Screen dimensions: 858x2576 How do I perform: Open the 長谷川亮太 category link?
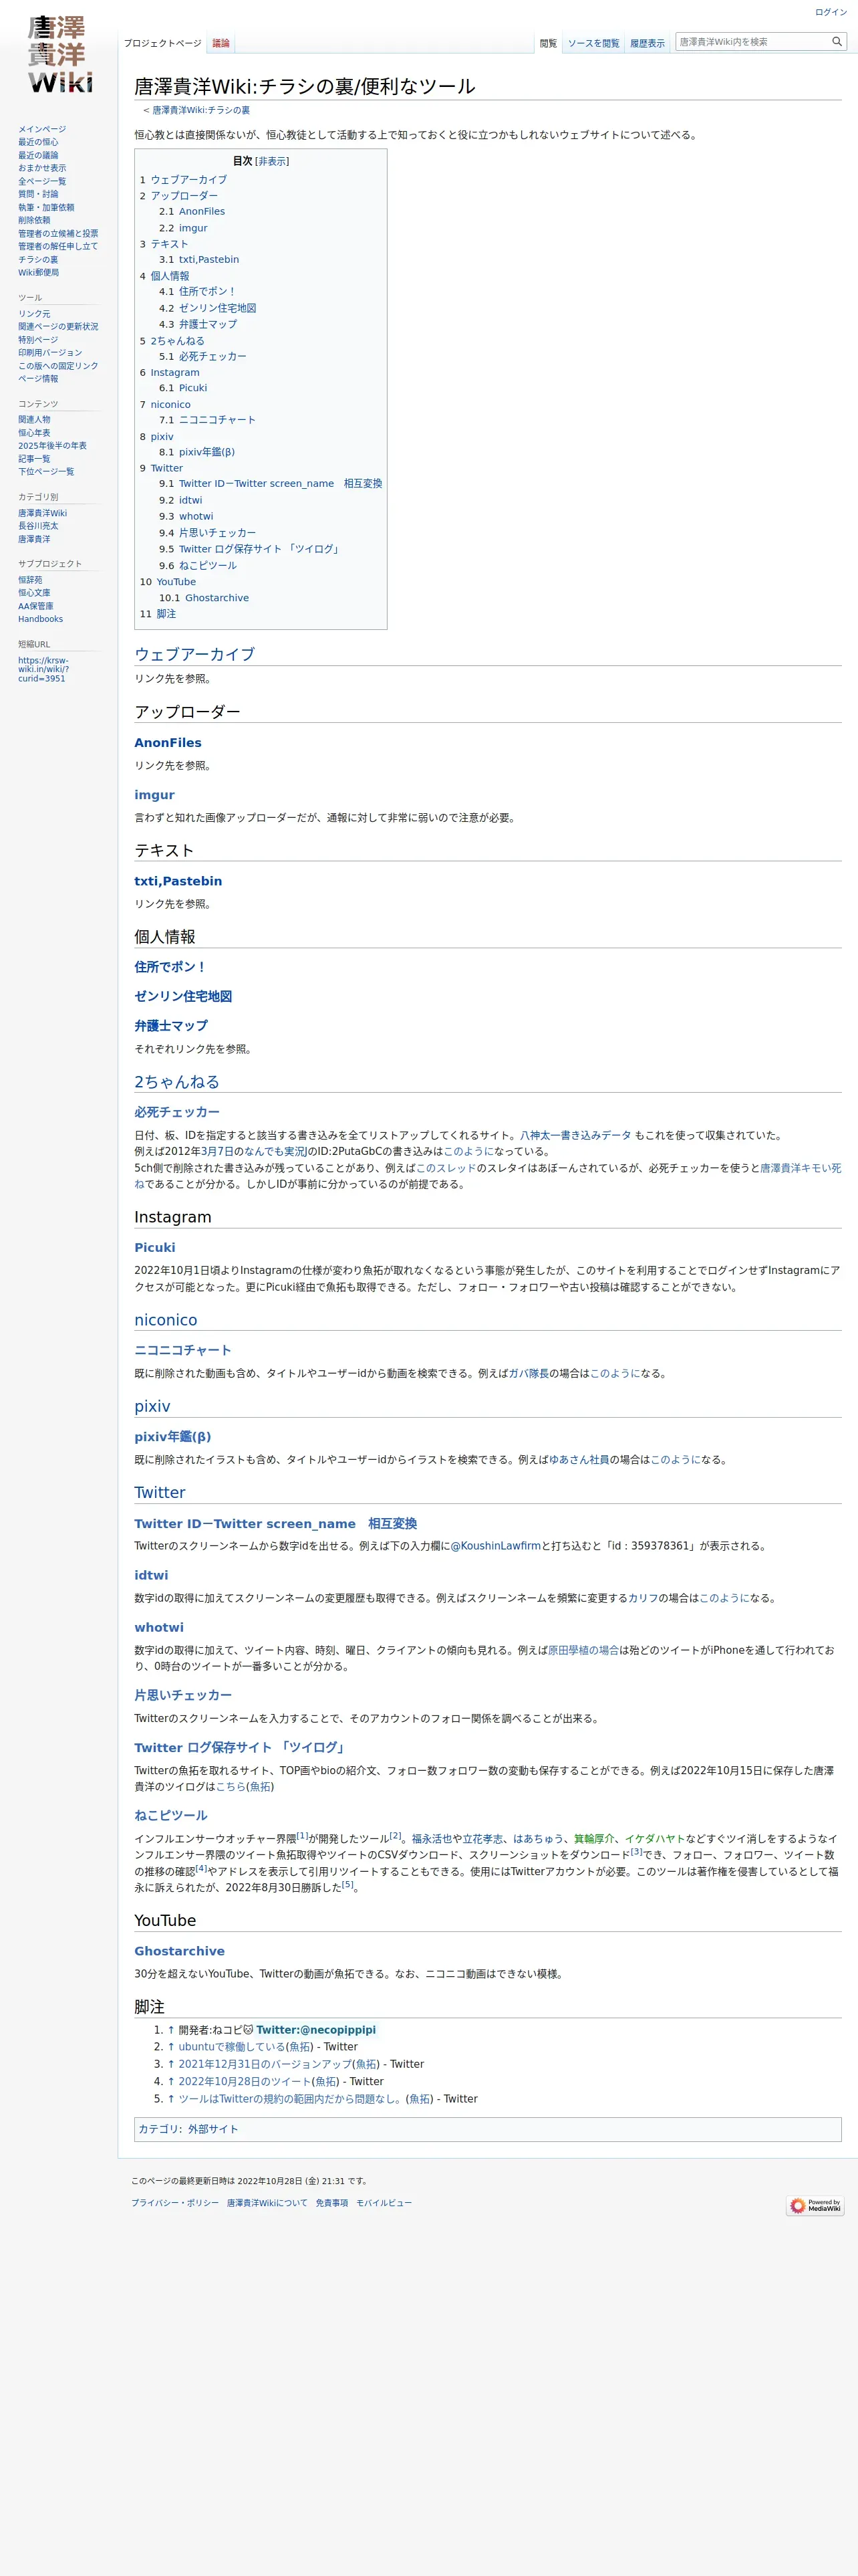pos(38,526)
